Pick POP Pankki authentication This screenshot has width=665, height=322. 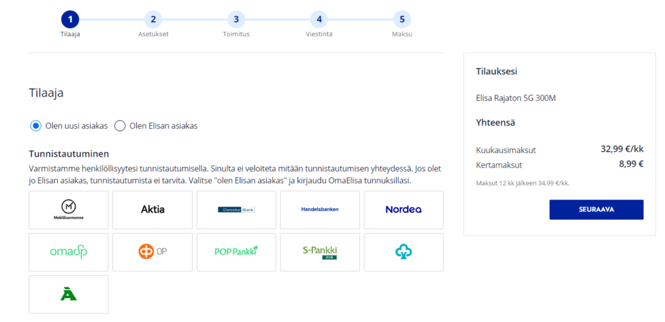click(x=236, y=252)
